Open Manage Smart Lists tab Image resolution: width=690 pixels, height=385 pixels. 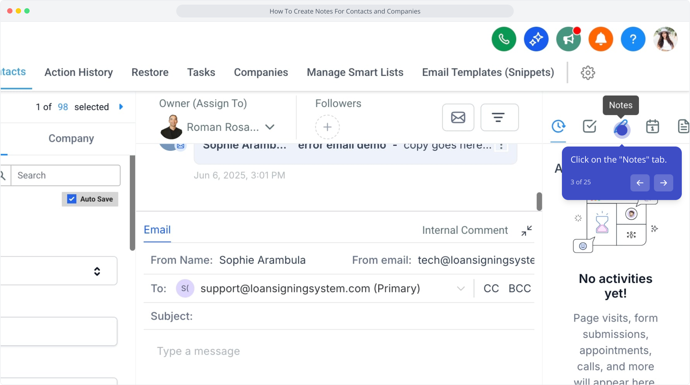point(355,72)
